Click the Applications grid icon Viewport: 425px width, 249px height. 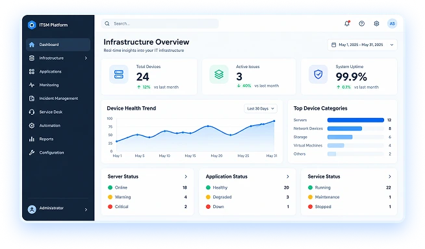click(x=32, y=71)
